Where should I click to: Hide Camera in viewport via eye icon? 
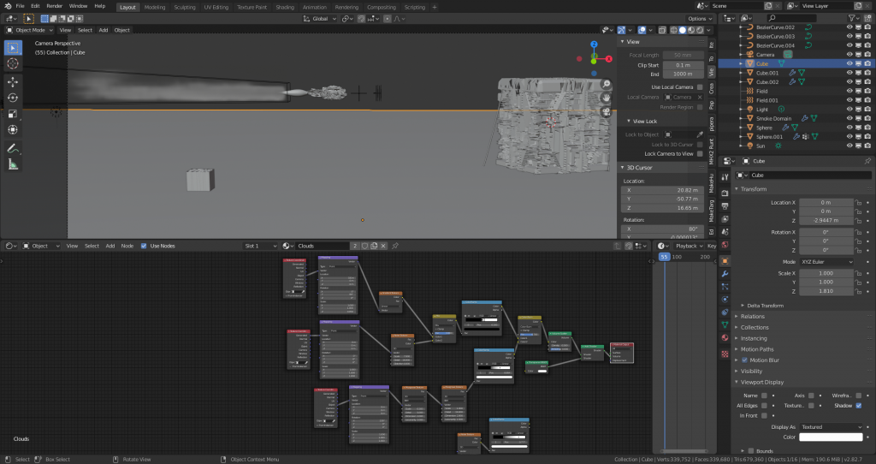tap(849, 55)
